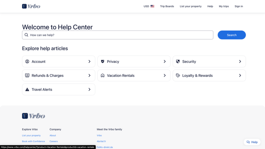Expand the Account chevron arrow
The width and height of the screenshot is (265, 149).
[89, 61]
